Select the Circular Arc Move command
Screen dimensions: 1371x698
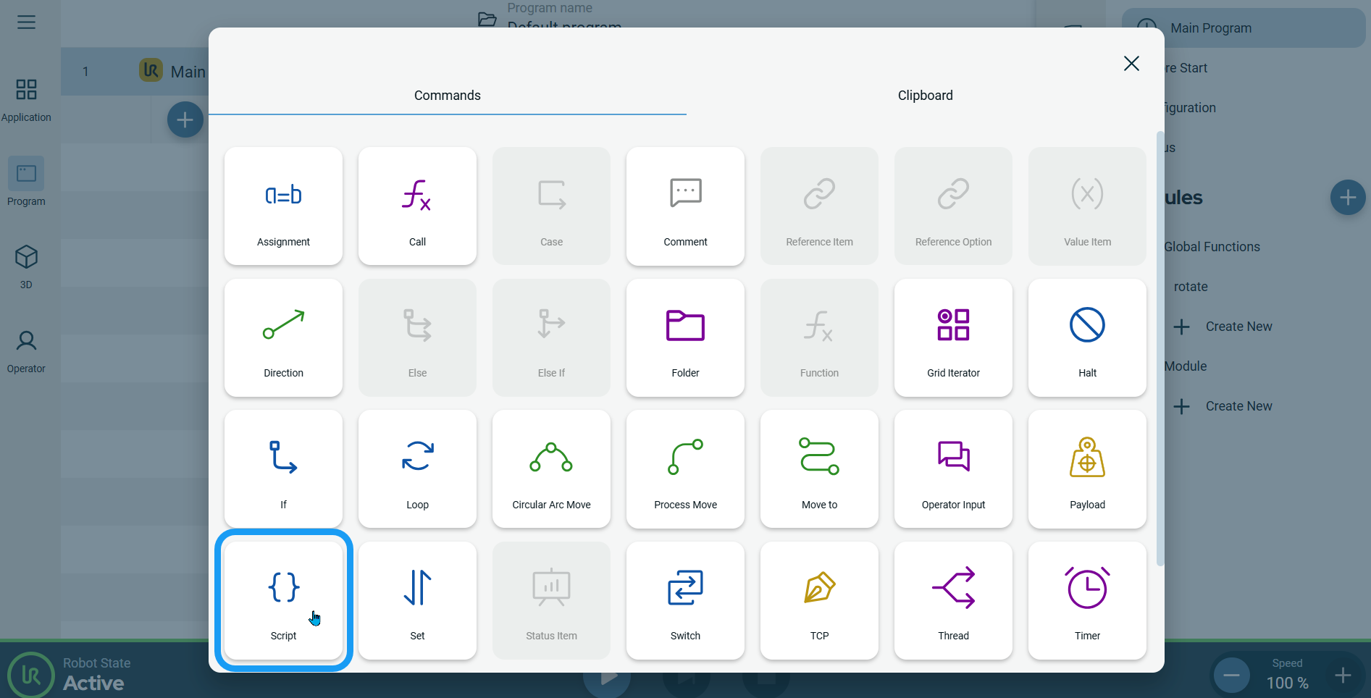click(551, 469)
